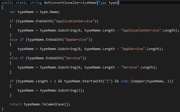Select the Type parameter type name
Image resolution: width=180 pixels, height=112 pixels.
103,3
